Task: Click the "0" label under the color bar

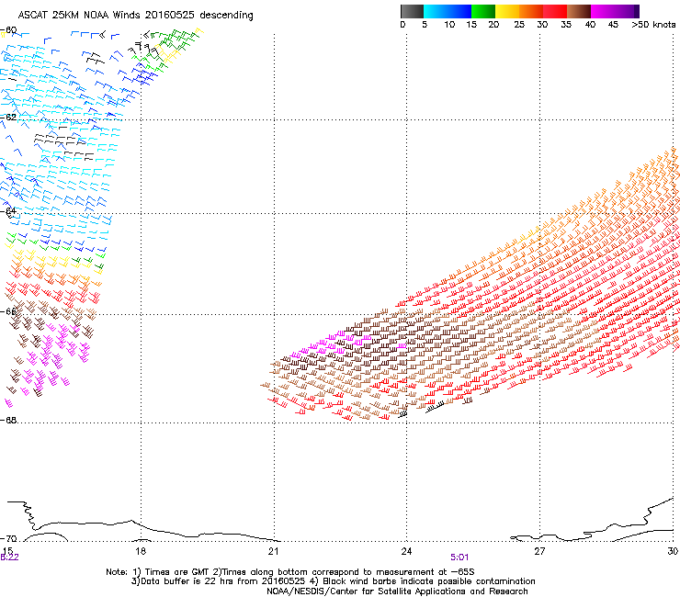Action: coord(402,25)
